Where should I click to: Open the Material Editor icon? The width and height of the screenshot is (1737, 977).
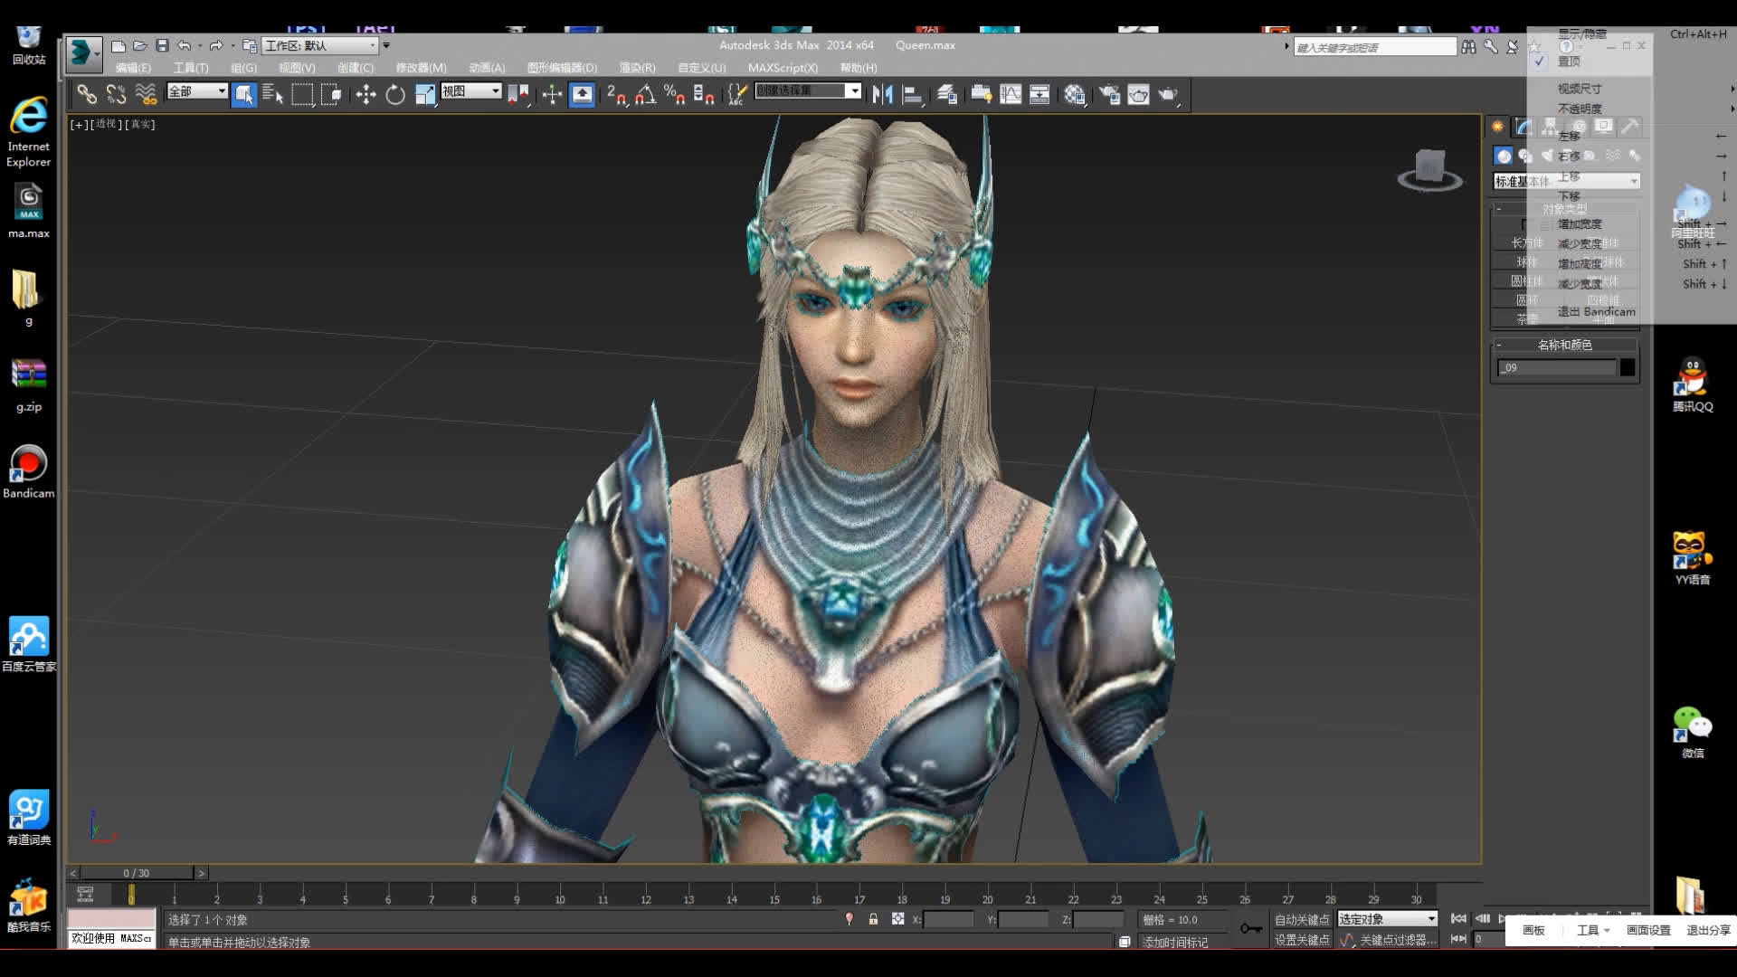tap(1075, 94)
